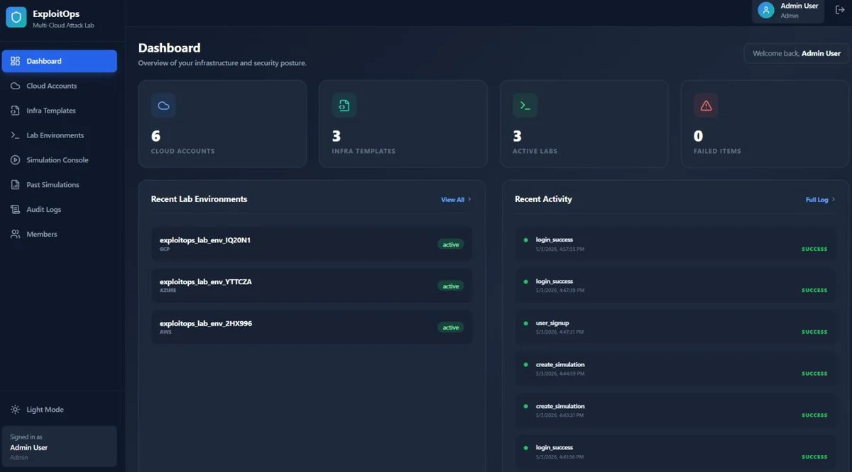Open the 0 Failed Items stat card
The image size is (852, 472).
pos(765,124)
